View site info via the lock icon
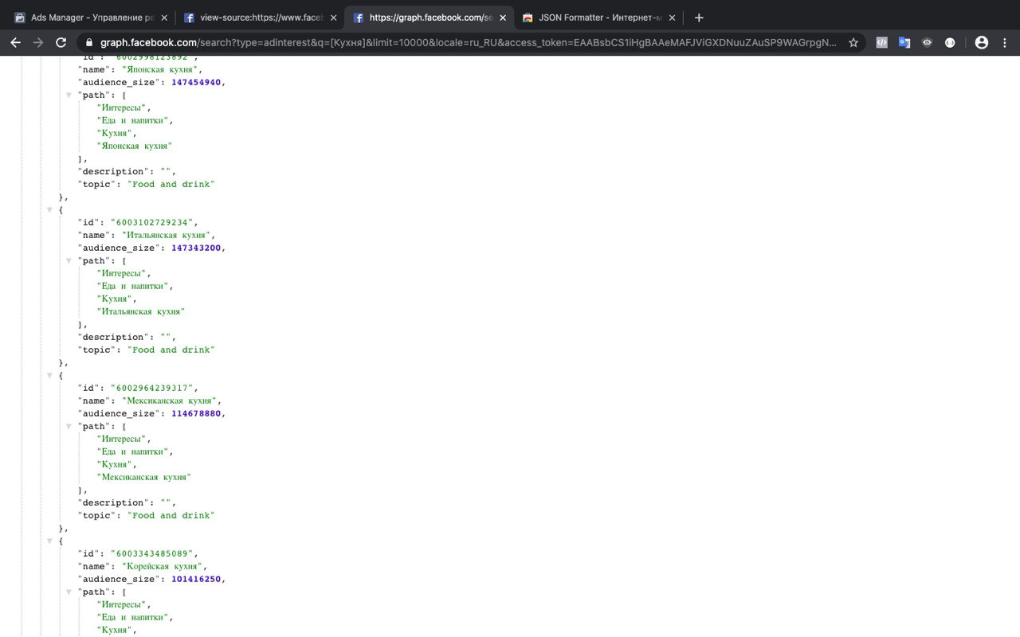Viewport: 1020px width, 637px height. pyautogui.click(x=88, y=43)
